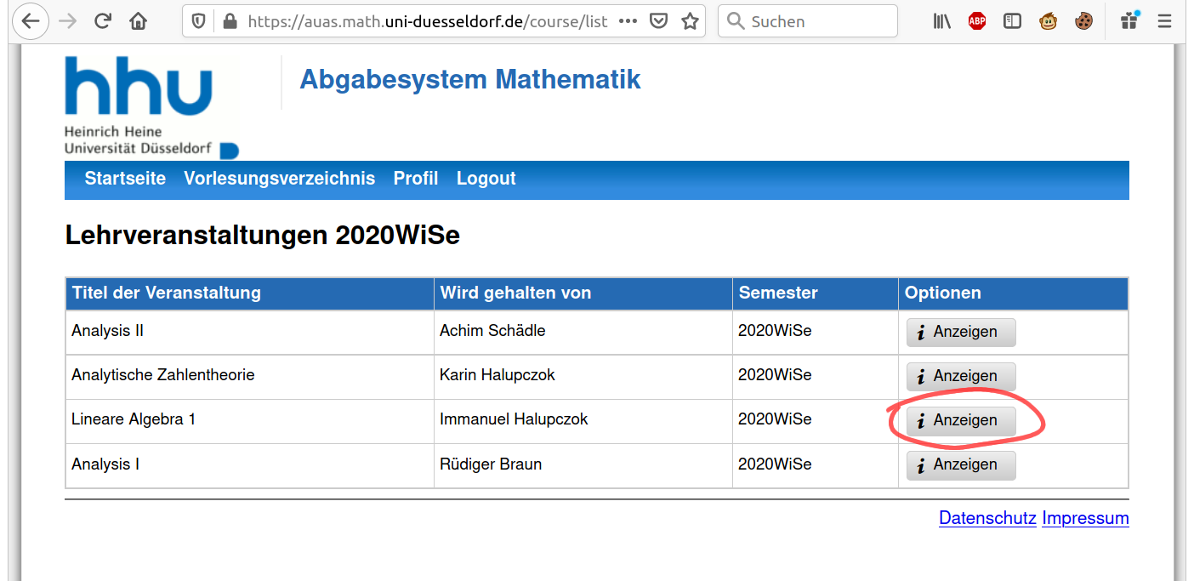The image size is (1194, 581).
Task: Go to Profil menu item
Action: click(415, 179)
